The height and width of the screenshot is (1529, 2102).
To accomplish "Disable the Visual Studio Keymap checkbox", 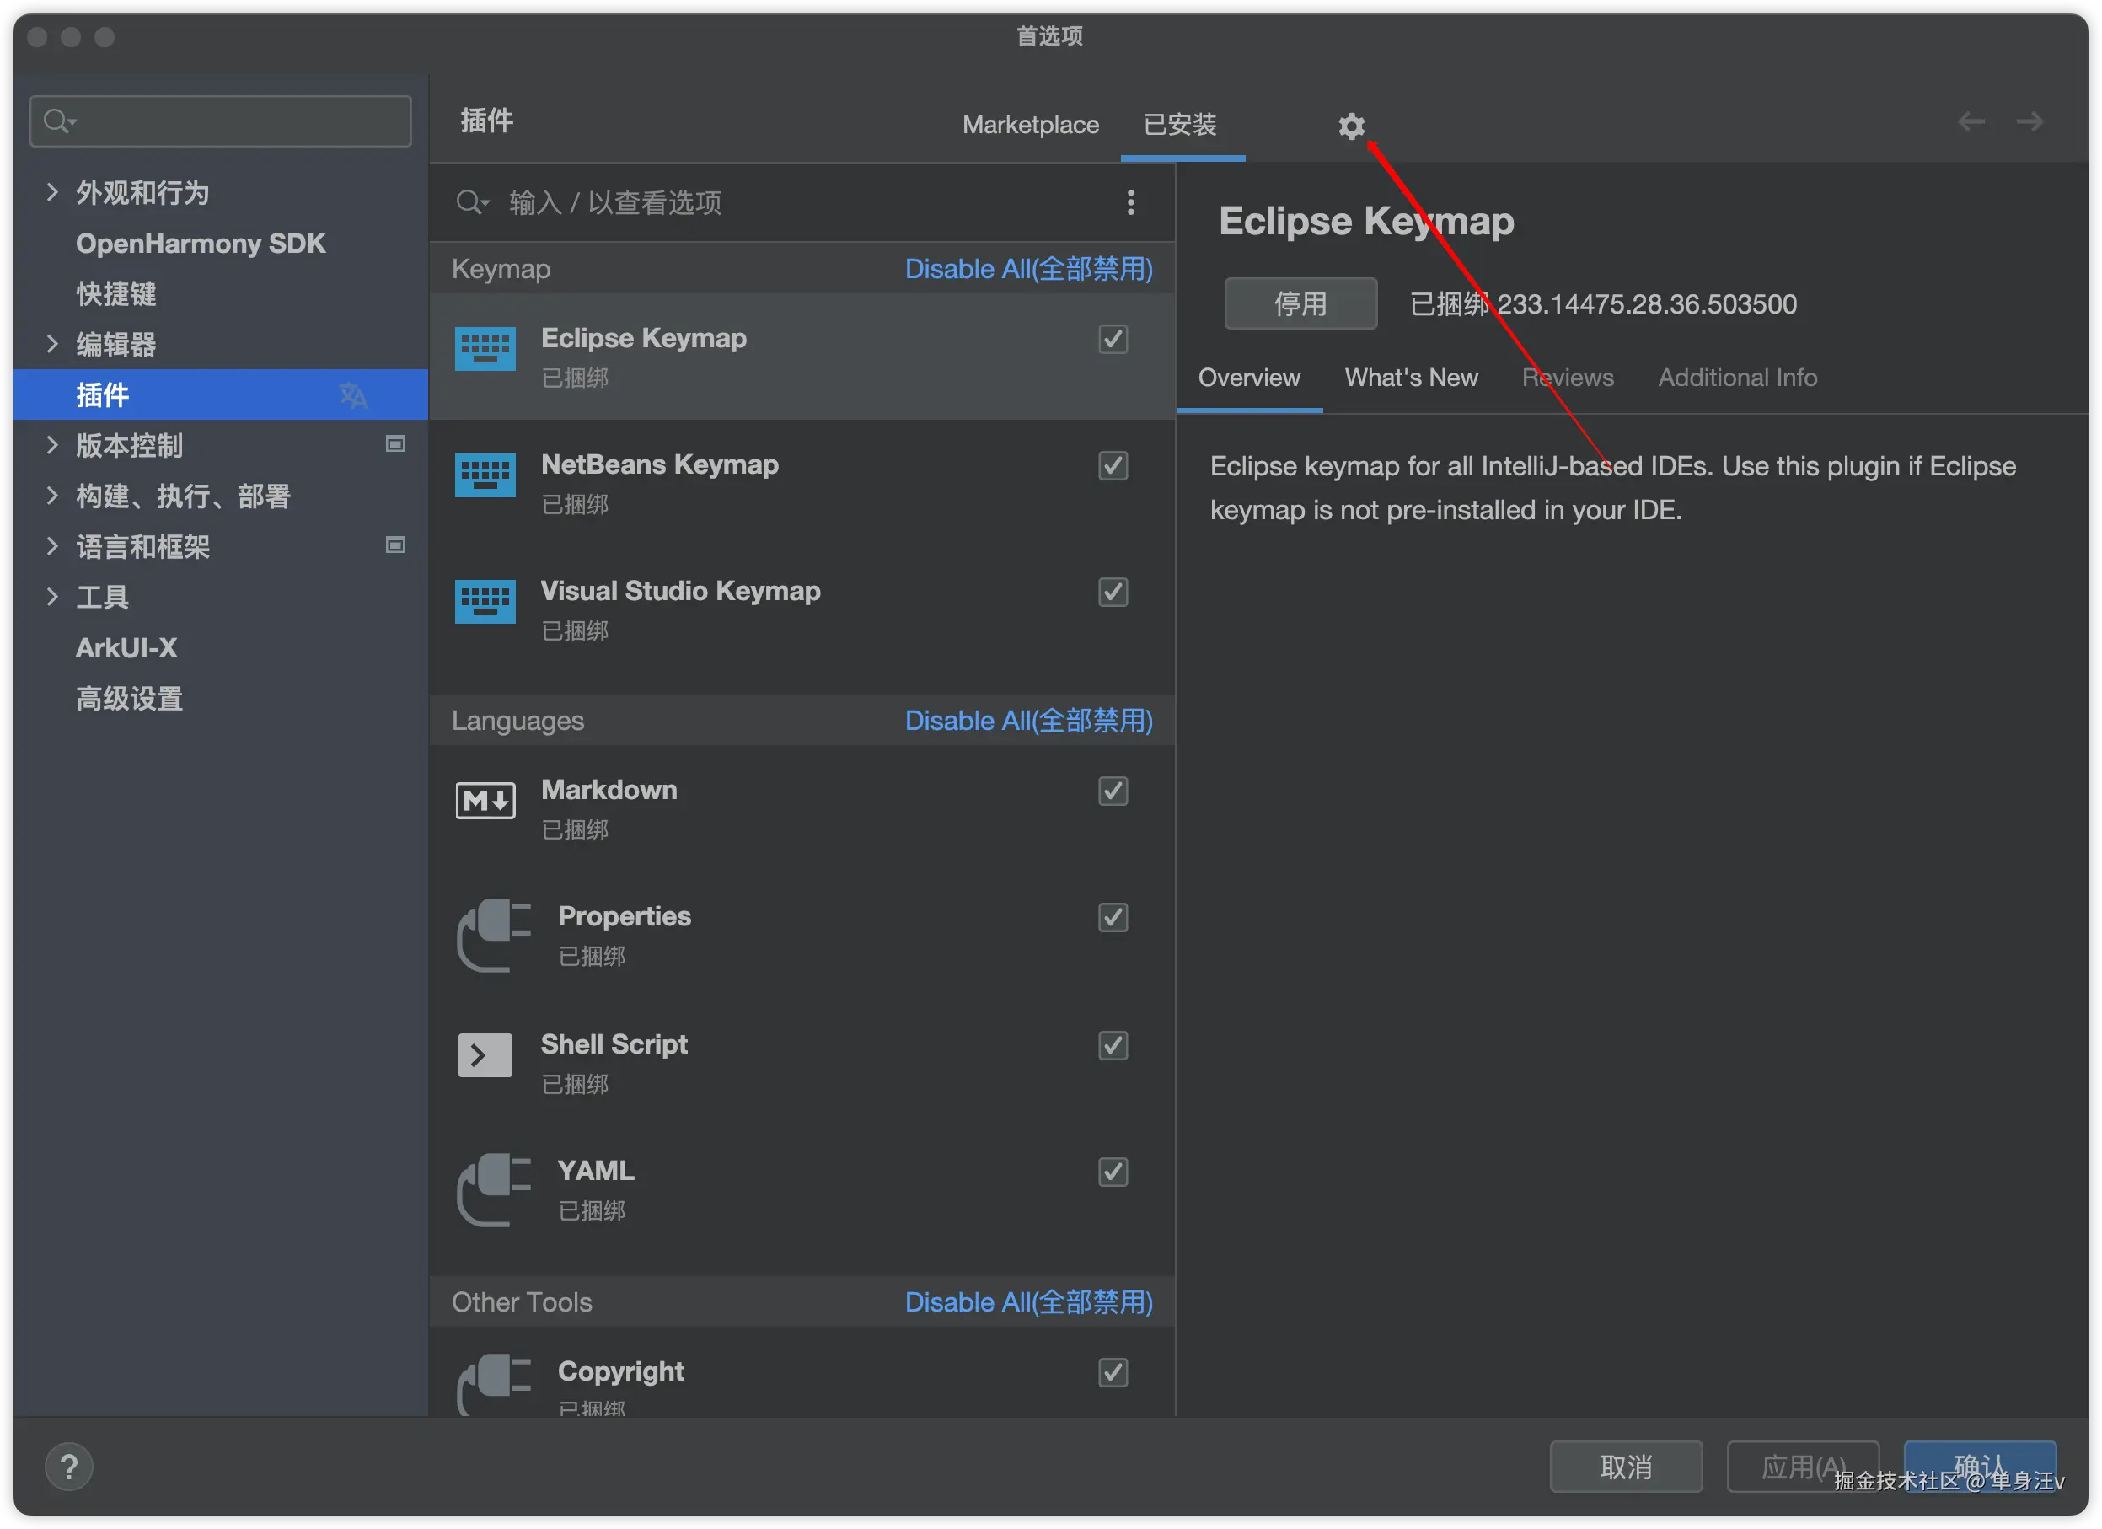I will tap(1113, 591).
